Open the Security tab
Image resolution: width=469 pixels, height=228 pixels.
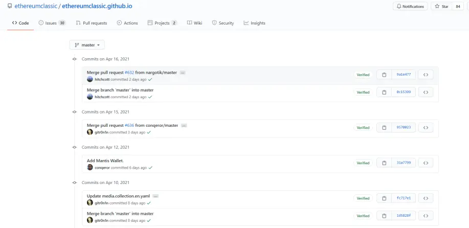[223, 23]
